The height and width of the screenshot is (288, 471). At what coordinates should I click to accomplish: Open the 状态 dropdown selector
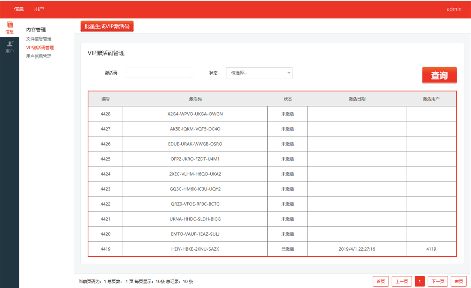tap(259, 73)
